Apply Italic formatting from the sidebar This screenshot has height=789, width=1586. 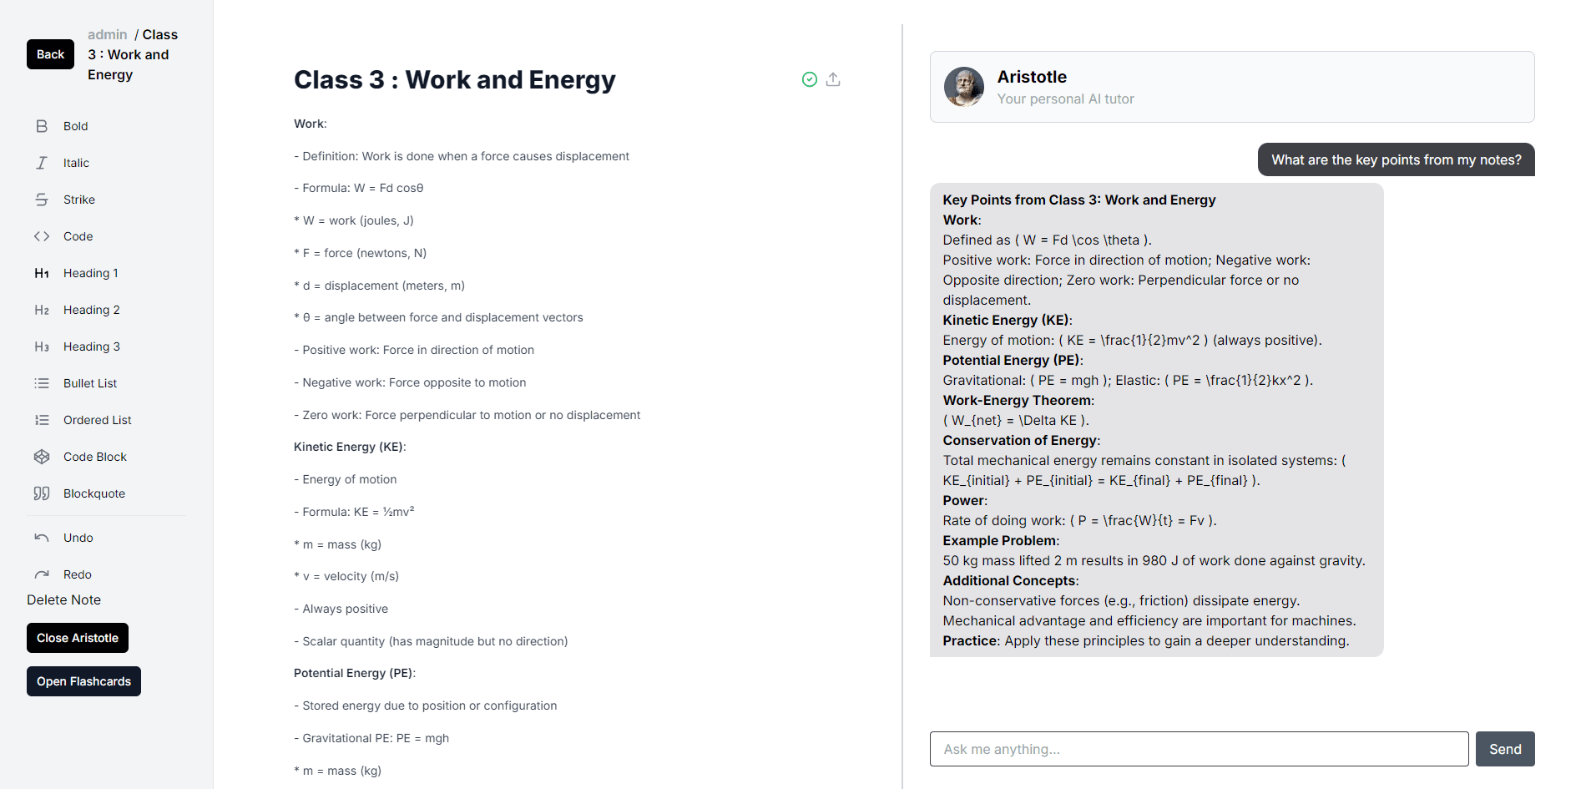pos(42,163)
